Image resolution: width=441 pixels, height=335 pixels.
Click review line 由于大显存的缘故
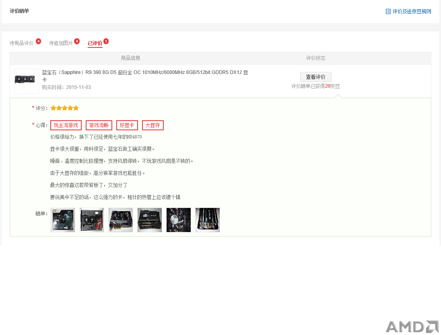98,173
